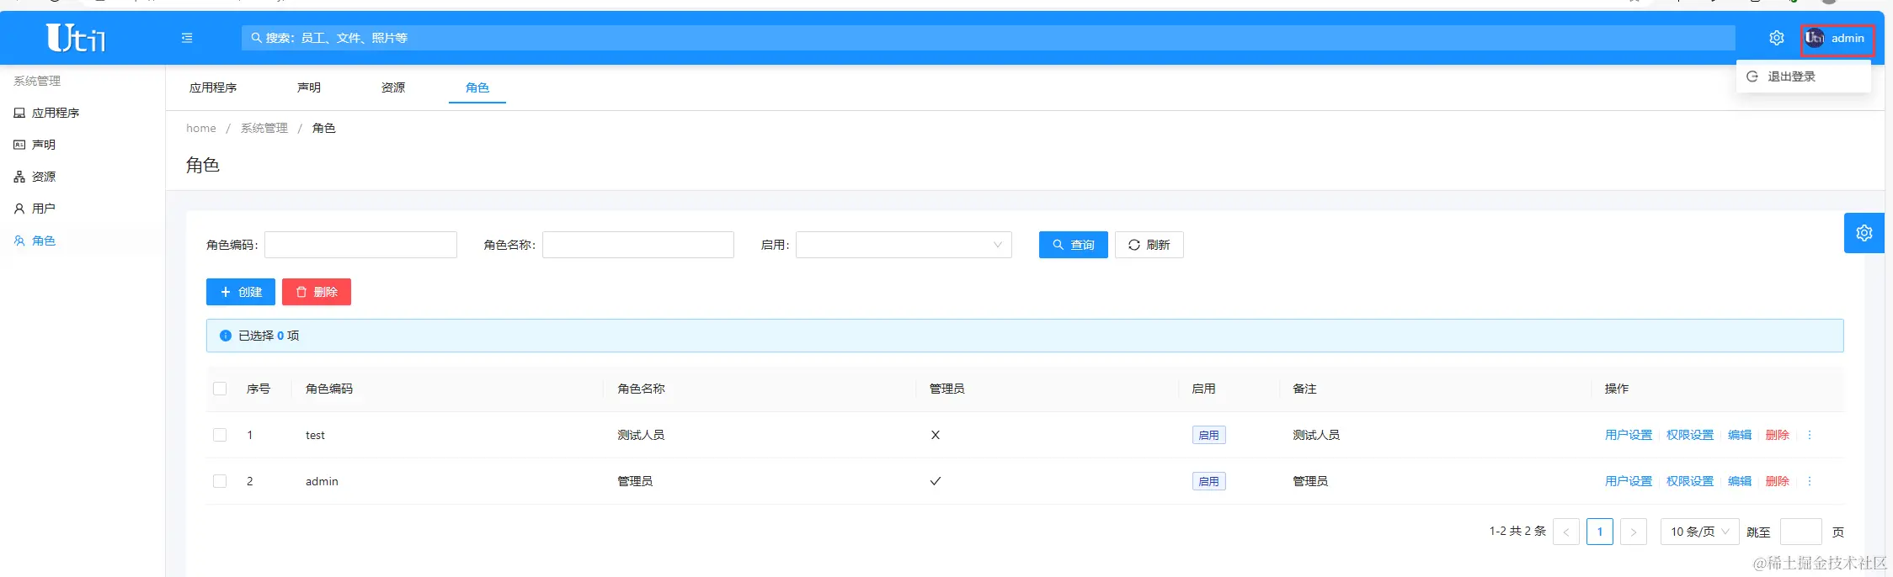1893x577 pixels.
Task: Open 用户设置 for the admin row
Action: click(x=1629, y=481)
